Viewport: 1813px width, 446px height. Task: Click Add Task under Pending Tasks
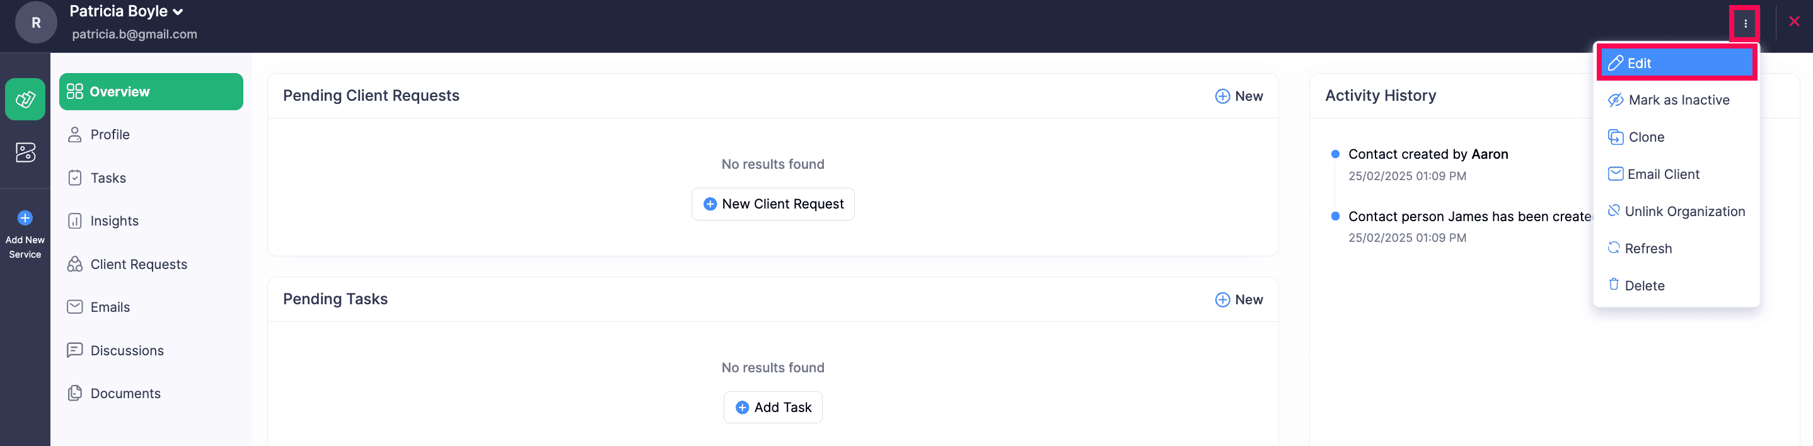click(773, 406)
